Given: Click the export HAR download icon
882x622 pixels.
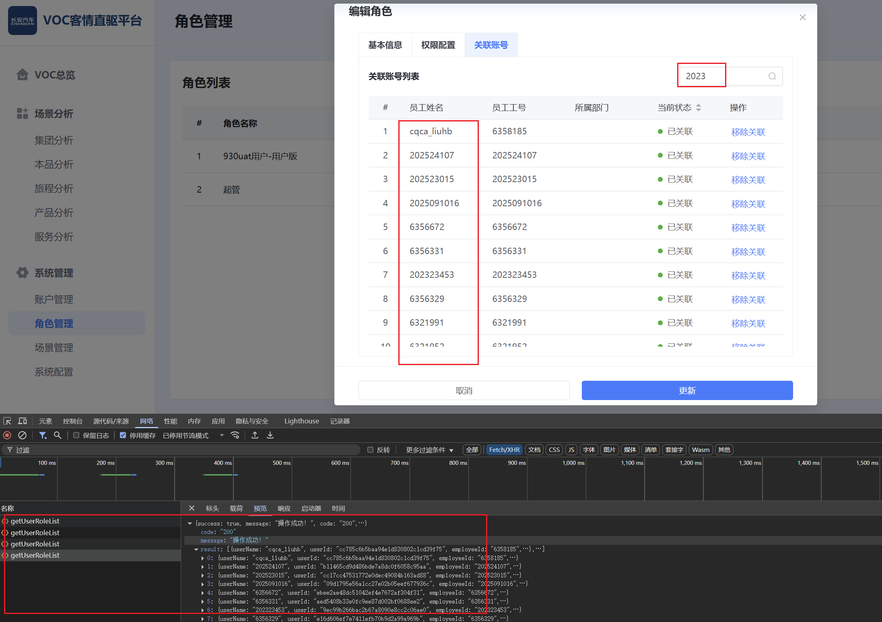Looking at the screenshot, I should click(x=270, y=435).
